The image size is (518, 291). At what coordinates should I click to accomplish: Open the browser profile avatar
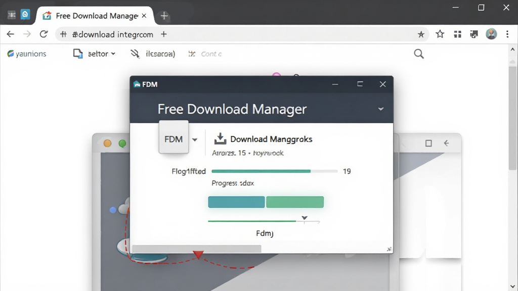point(491,34)
